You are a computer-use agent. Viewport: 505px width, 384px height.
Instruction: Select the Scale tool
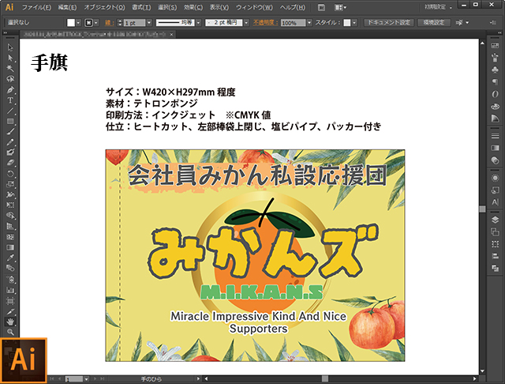[10, 184]
